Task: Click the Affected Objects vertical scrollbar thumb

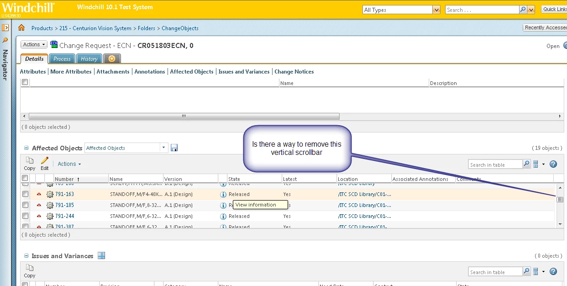Action: [560, 200]
